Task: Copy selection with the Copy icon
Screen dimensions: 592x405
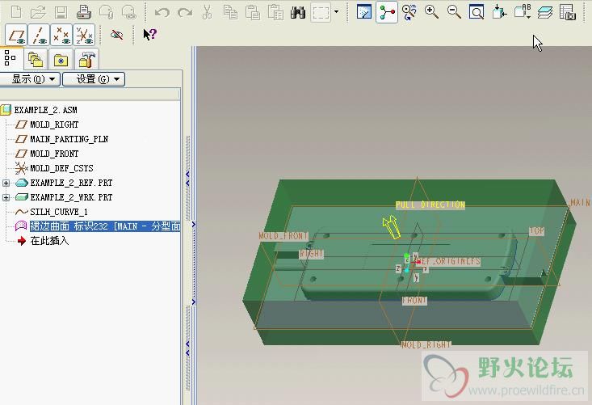Action: click(x=230, y=12)
